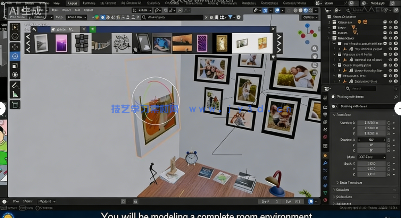Select the Scale tool in viewport toolbar
Screen dimensions: 401x218
click(x=15, y=66)
